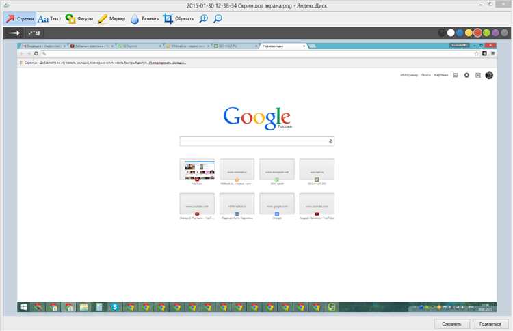
Task: Select the Обрезать crop tool
Action: click(x=179, y=18)
